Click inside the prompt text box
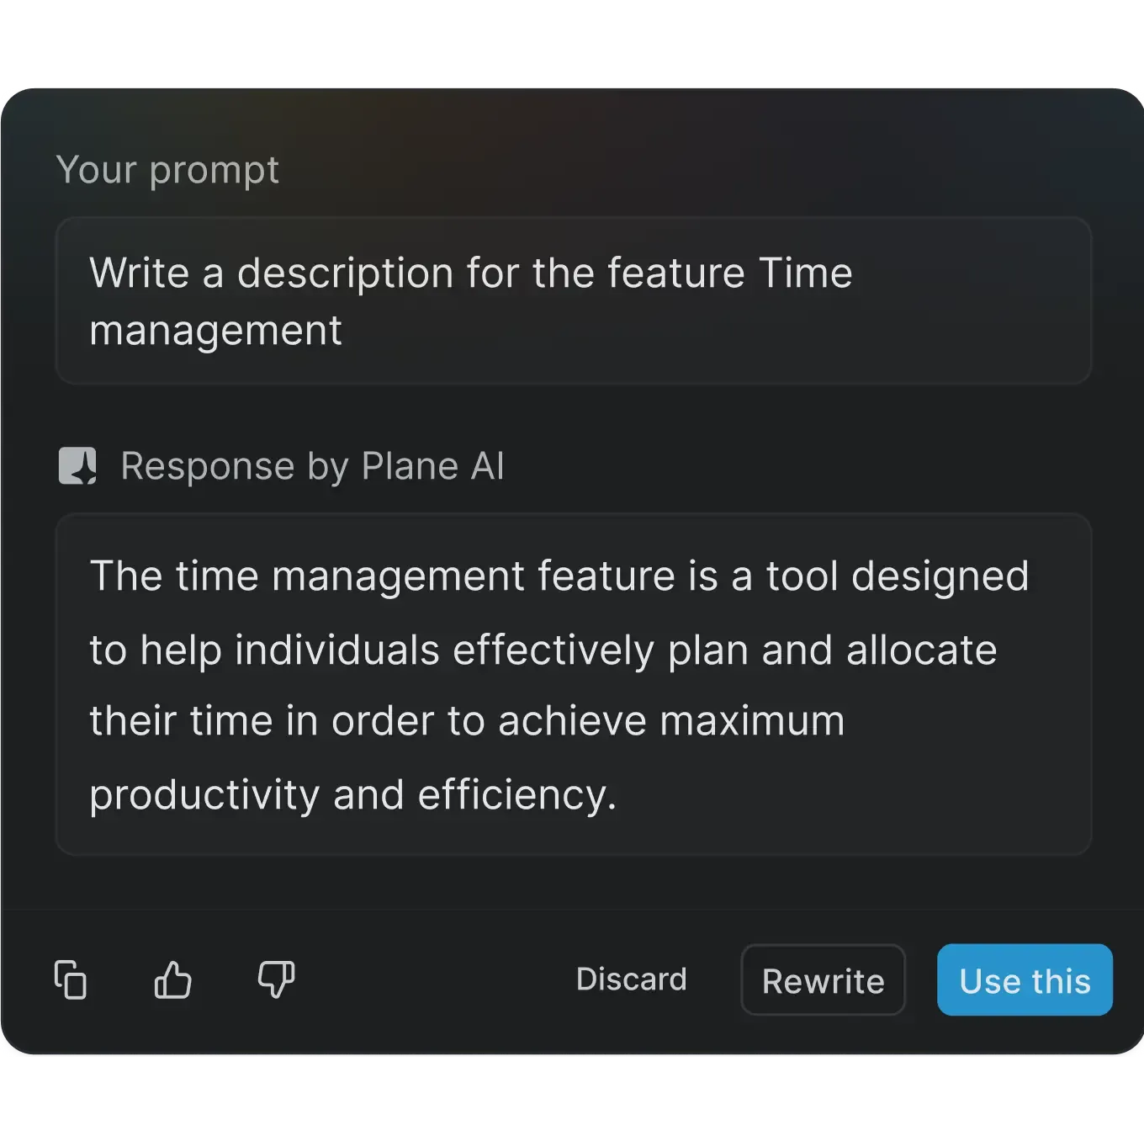The width and height of the screenshot is (1144, 1141). pyautogui.click(x=572, y=300)
